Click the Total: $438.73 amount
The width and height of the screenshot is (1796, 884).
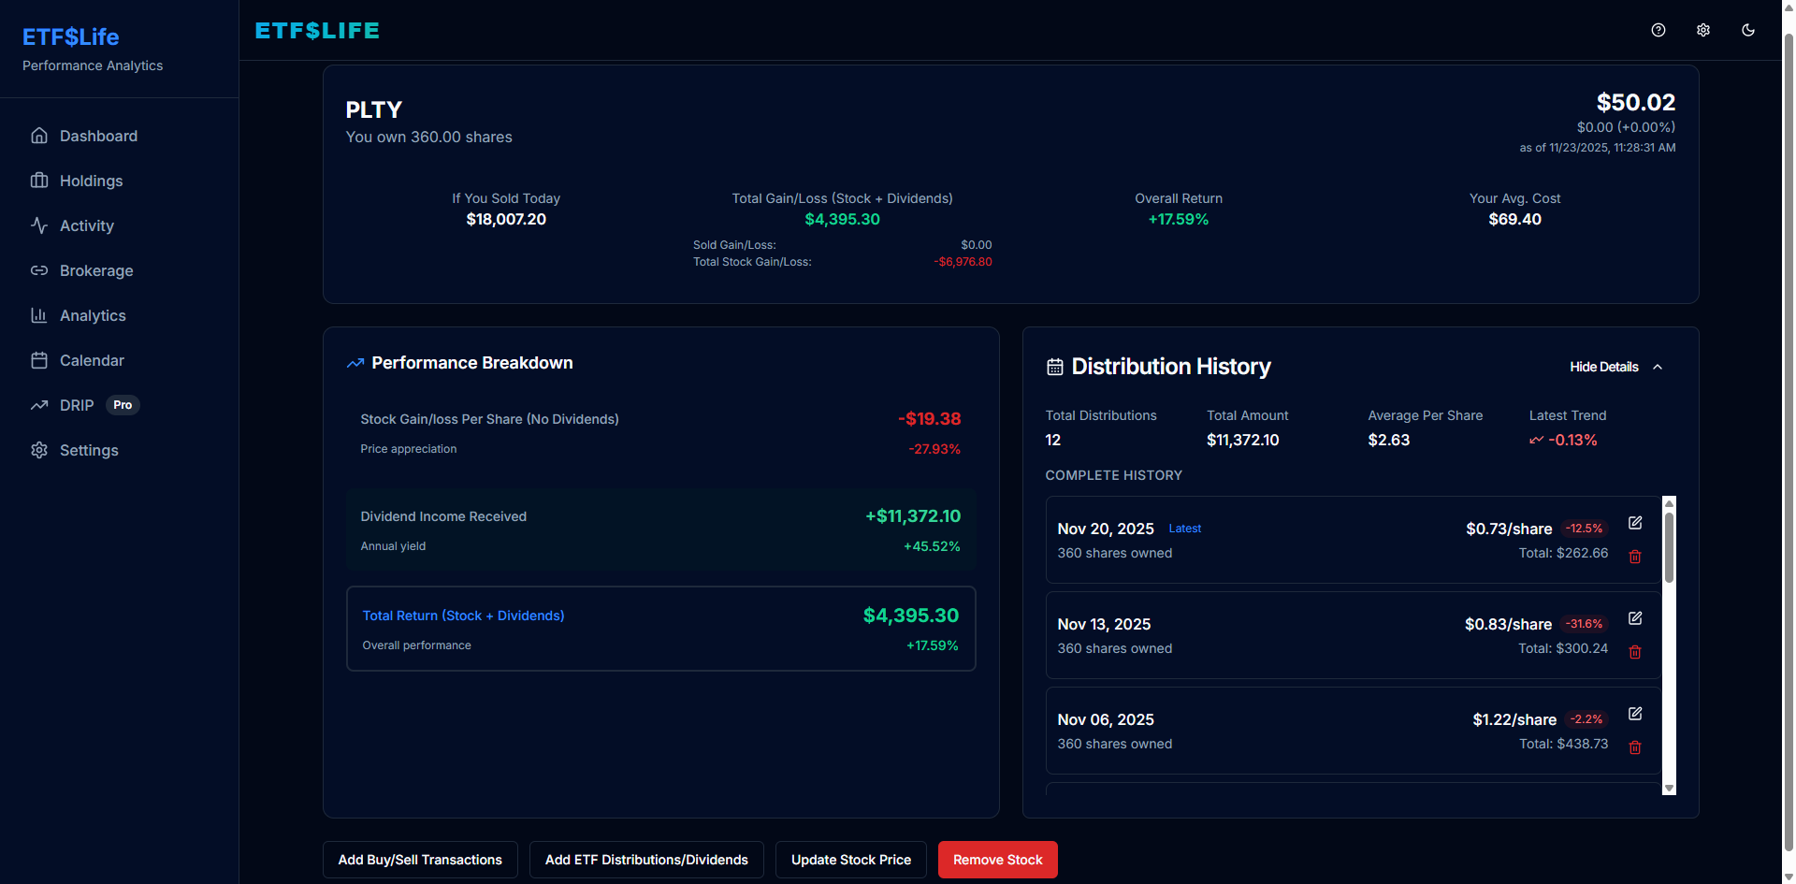[x=1563, y=744]
